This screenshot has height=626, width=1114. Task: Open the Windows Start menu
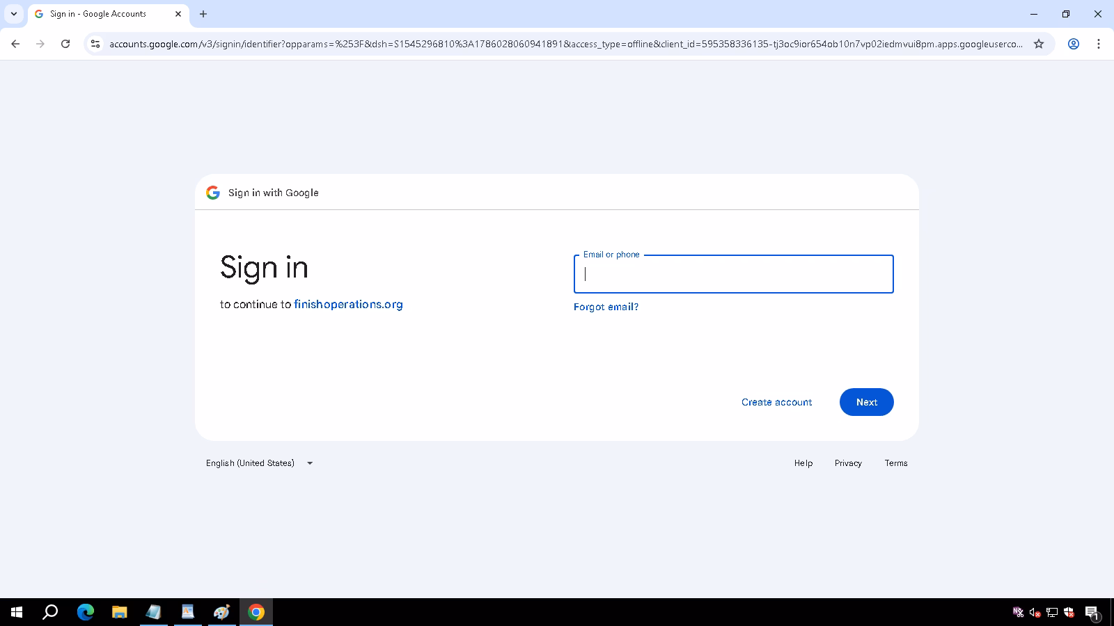tap(17, 612)
